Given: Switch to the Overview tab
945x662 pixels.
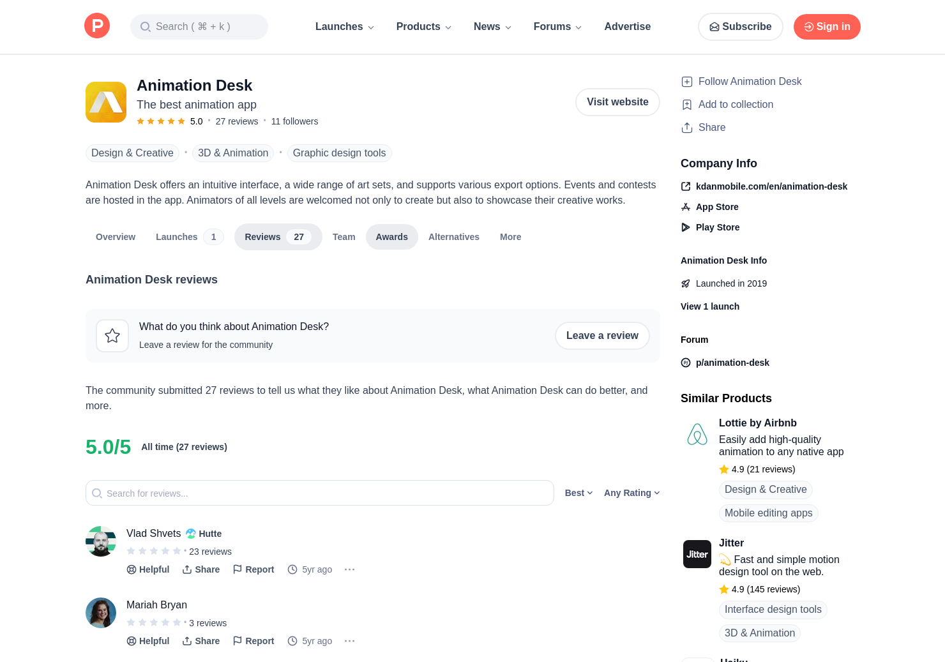Looking at the screenshot, I should click(x=116, y=237).
